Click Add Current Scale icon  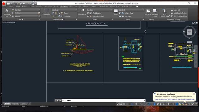(164, 13)
